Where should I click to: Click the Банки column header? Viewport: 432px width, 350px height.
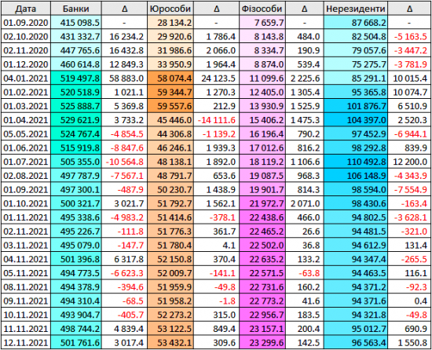tap(76, 9)
